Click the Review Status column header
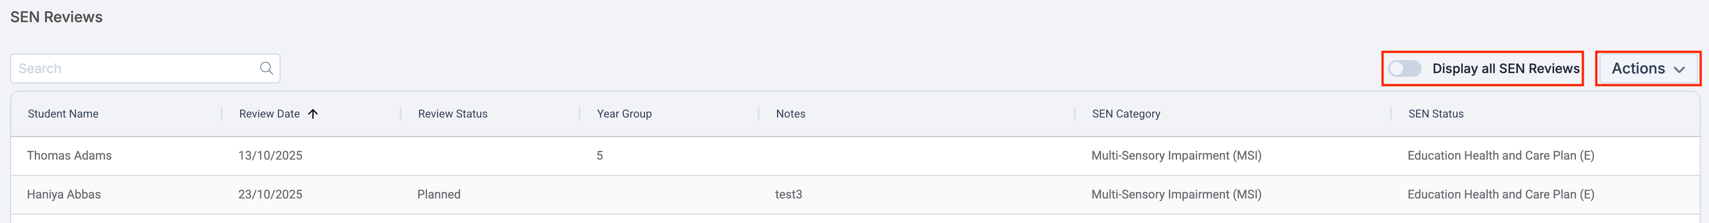1709x223 pixels. [453, 114]
